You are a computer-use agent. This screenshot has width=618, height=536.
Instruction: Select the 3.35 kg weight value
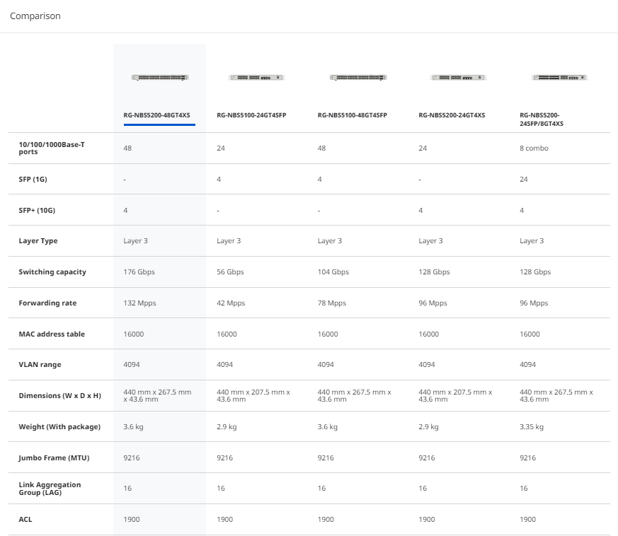tap(532, 427)
